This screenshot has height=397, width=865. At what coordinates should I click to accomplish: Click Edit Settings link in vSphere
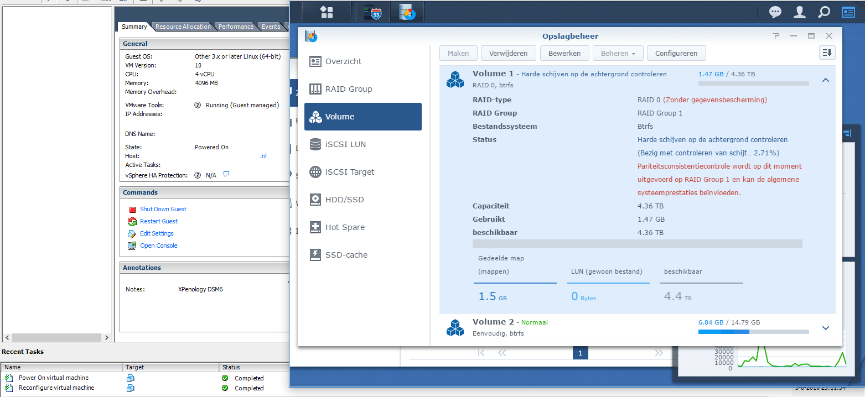point(157,233)
